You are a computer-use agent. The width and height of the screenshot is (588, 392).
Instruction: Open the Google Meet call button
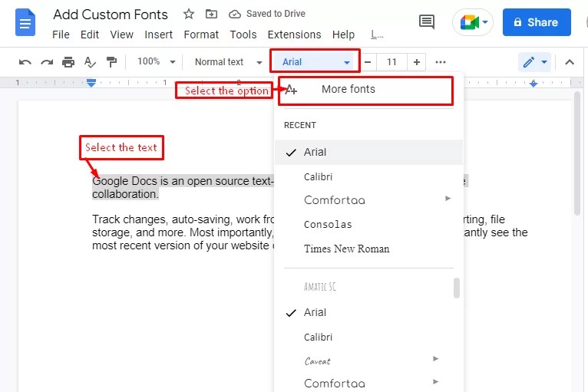[x=473, y=22]
